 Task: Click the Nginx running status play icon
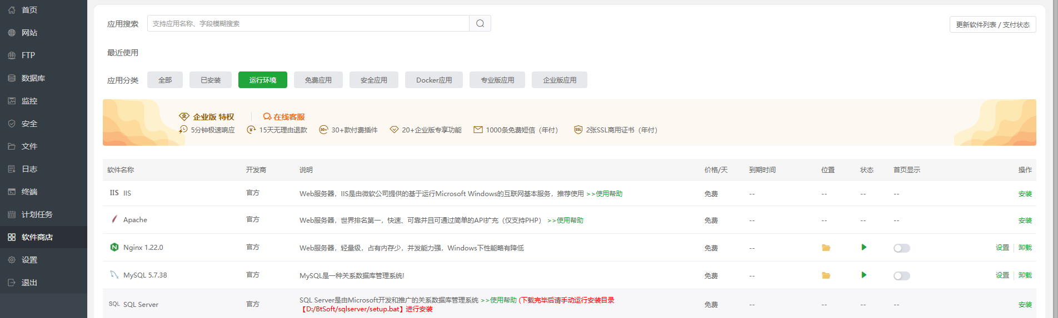tap(864, 247)
